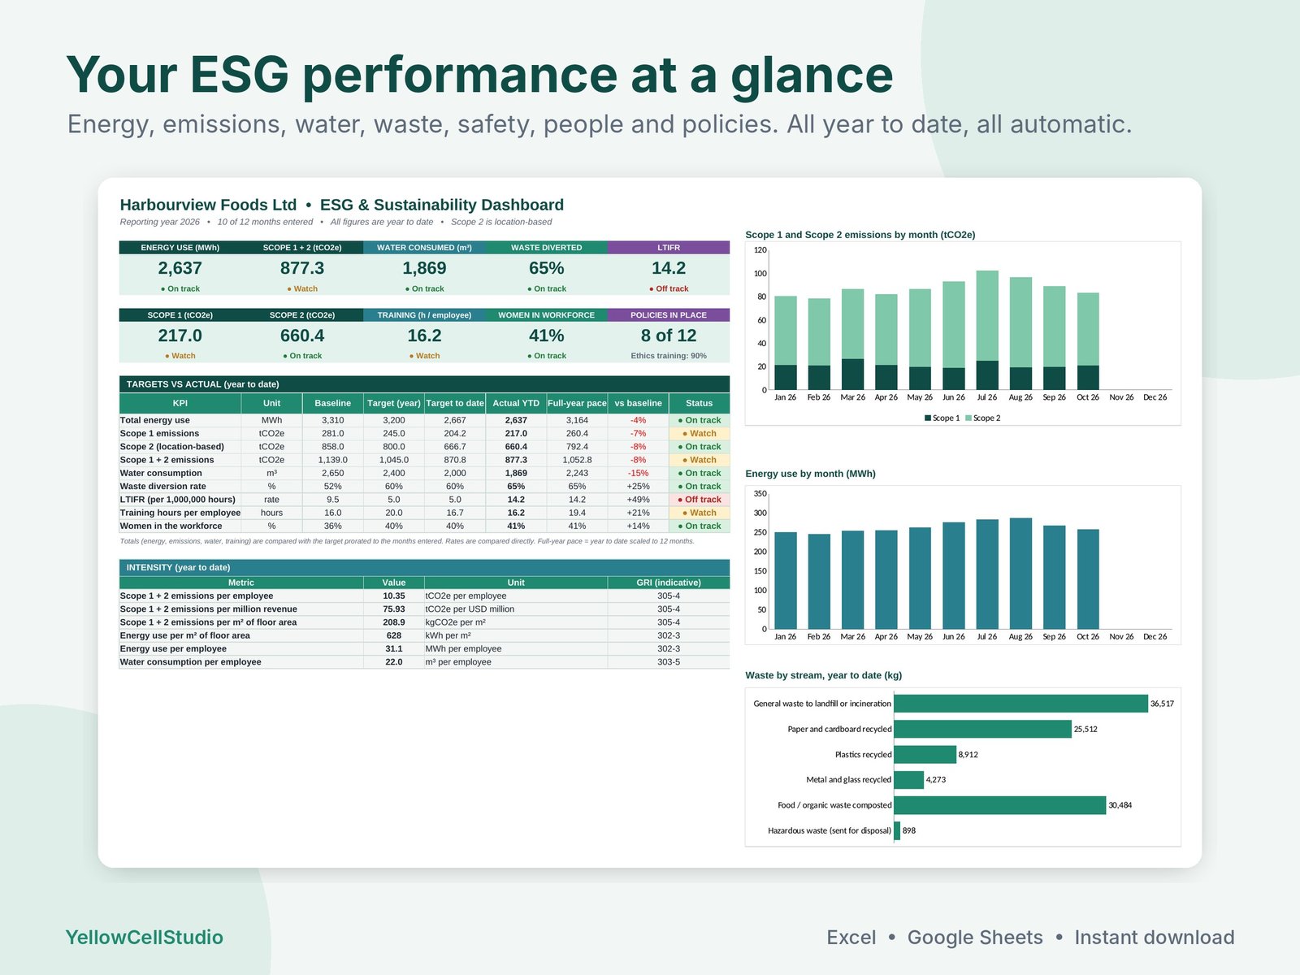
Task: Select the intensity value "75.93"
Action: point(394,609)
